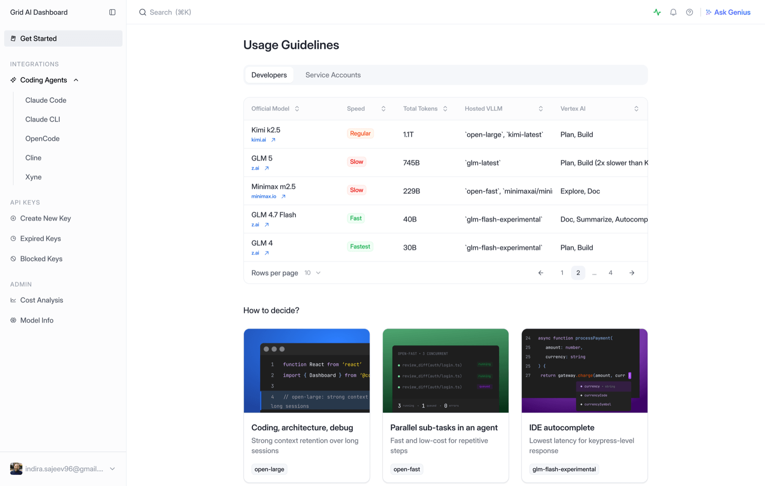The image size is (765, 486).
Task: Click the Cost Analysis chart icon
Action: pos(13,300)
